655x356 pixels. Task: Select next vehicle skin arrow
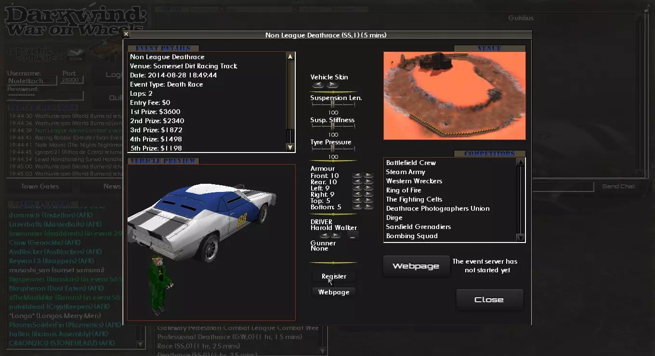click(x=332, y=85)
